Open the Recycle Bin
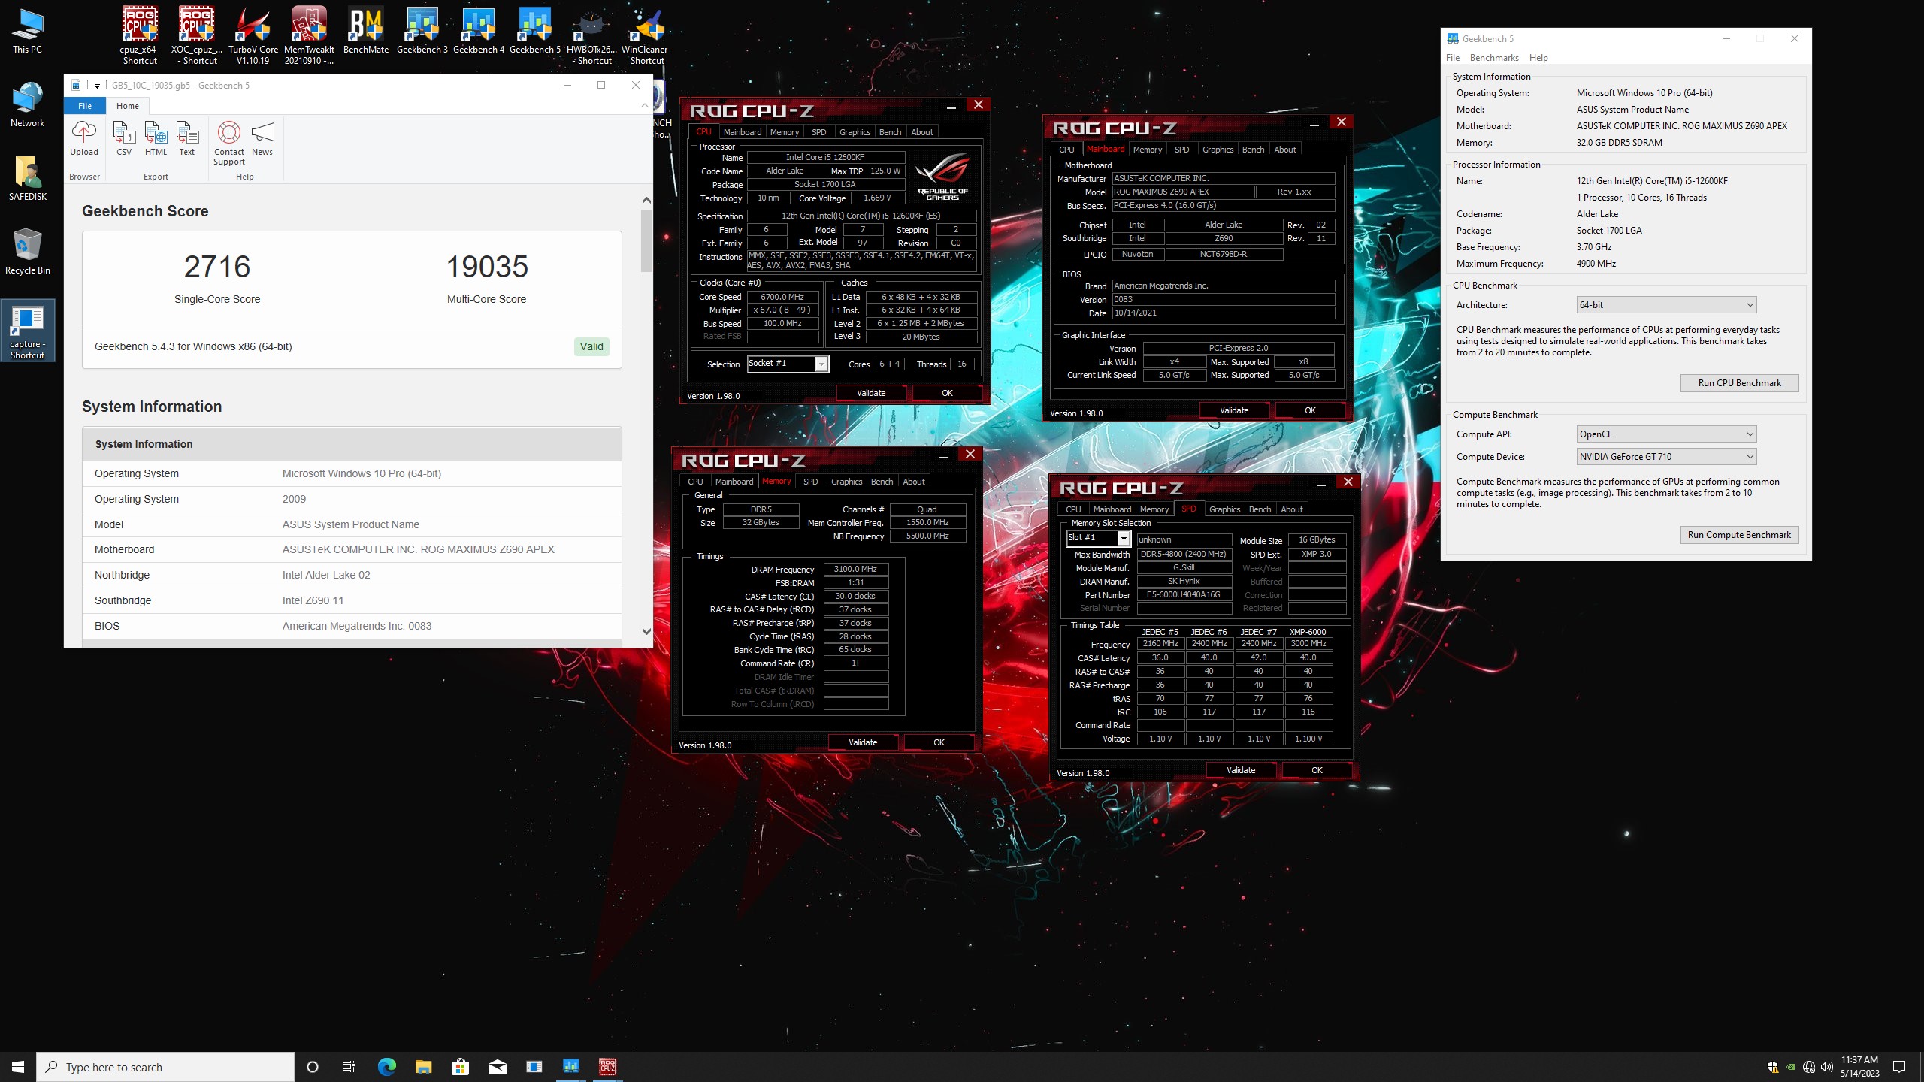Viewport: 1924px width, 1082px height. pos(27,252)
